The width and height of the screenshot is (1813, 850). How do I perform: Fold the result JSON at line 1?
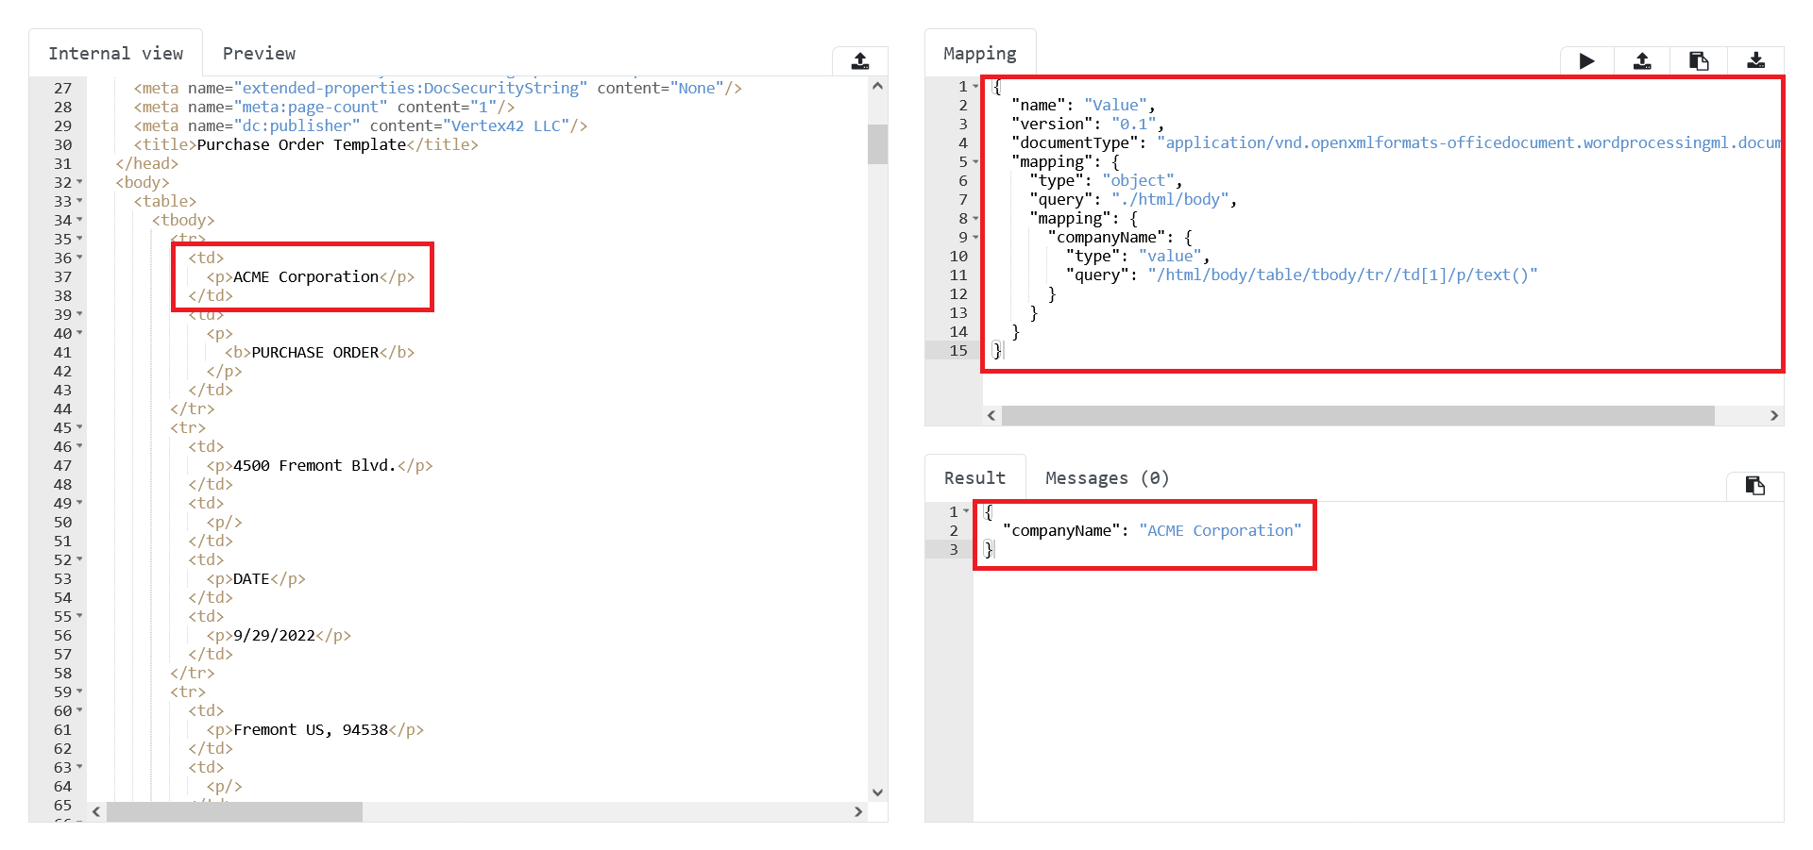click(966, 511)
